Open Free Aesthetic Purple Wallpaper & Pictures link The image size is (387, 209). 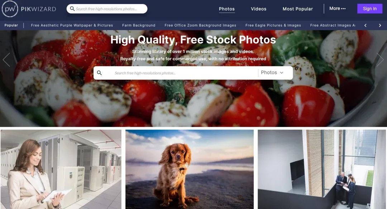pos(72,25)
